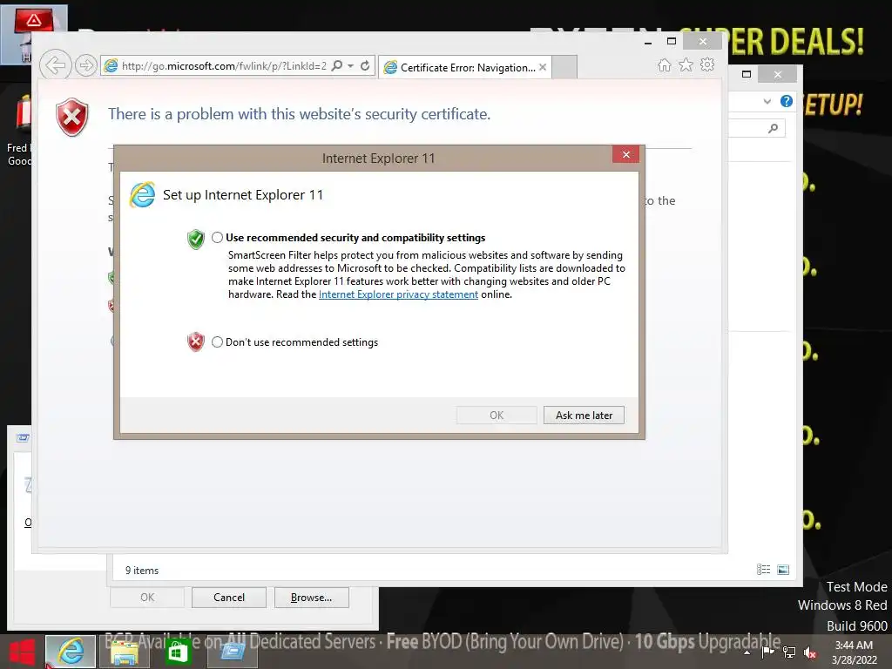The height and width of the screenshot is (669, 892).
Task: Close the Internet Explorer 11 setup dialog
Action: point(625,155)
